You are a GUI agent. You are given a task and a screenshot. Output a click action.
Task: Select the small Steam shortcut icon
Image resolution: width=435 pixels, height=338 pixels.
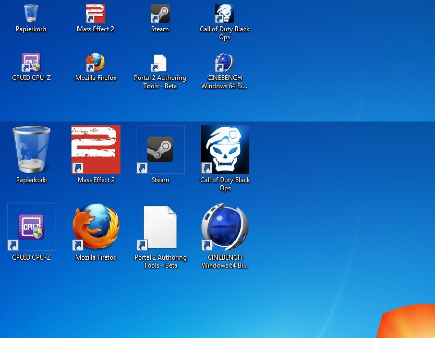coord(160,14)
